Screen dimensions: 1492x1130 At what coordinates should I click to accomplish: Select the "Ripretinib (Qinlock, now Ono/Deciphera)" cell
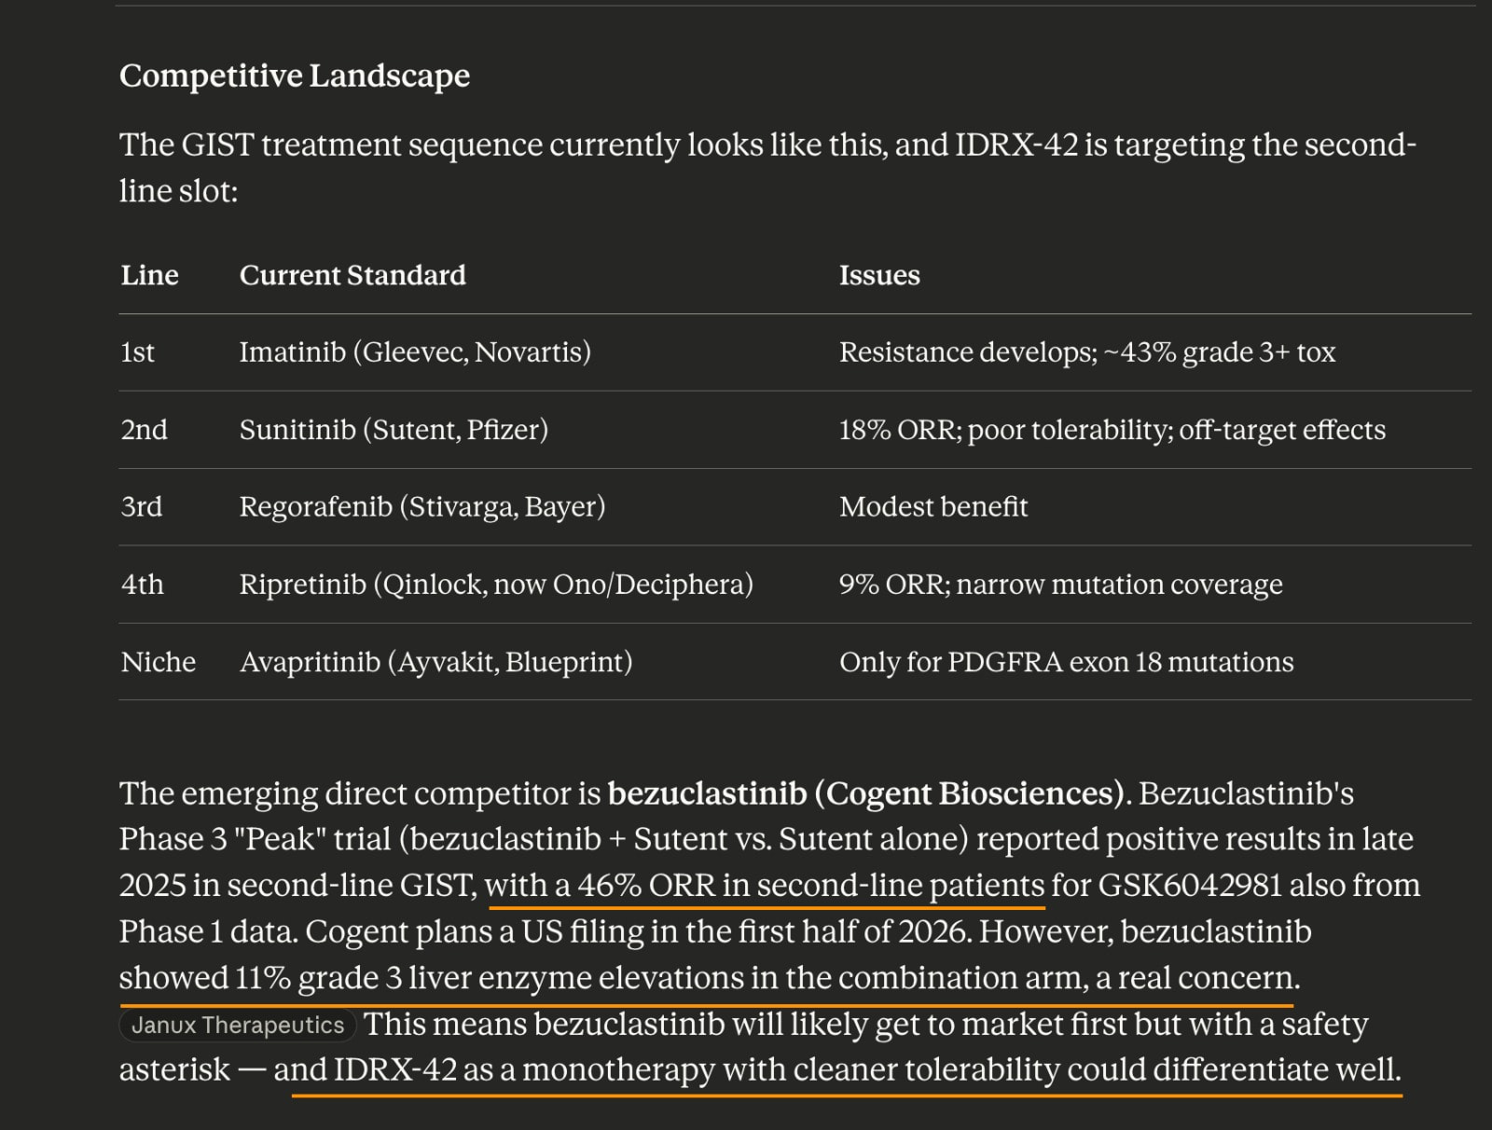coord(496,585)
